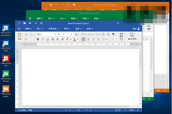Click the 粘贴 paste button
Image resolution: width=172 pixels, height=114 pixels.
[x=19, y=36]
